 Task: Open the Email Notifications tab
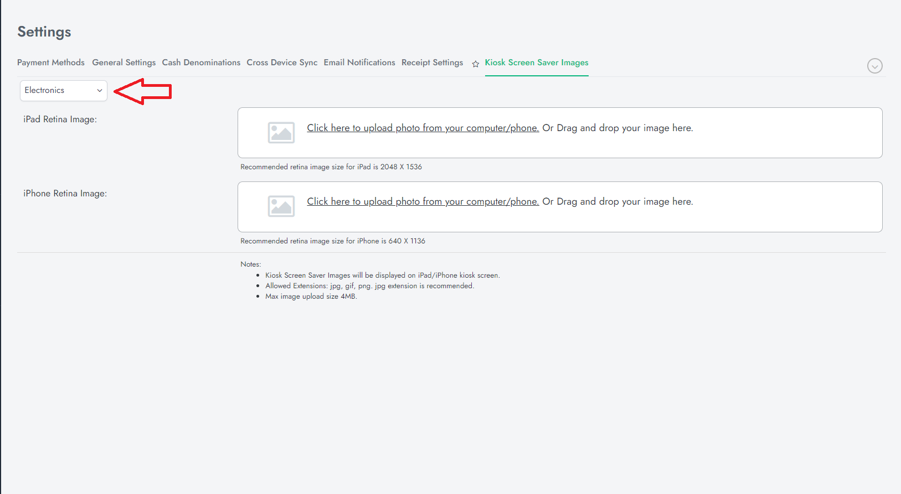coord(359,63)
